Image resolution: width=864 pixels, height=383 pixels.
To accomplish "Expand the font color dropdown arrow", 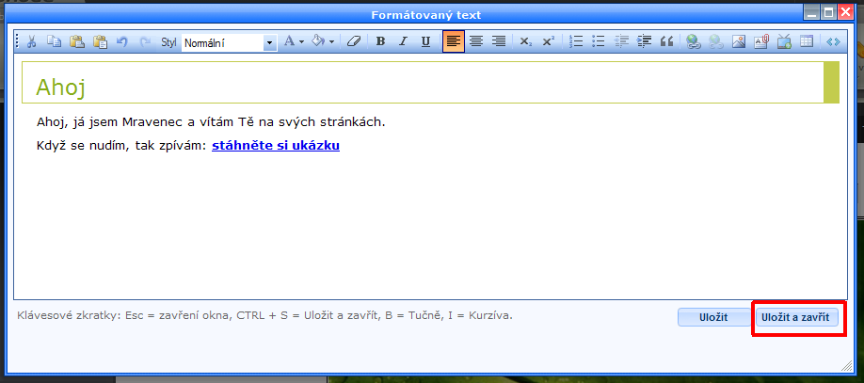I will click(x=301, y=42).
